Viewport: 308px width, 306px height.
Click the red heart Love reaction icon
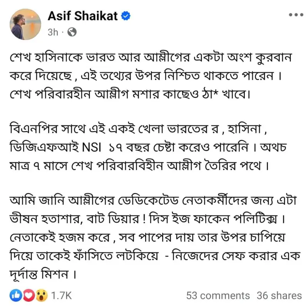tap(28, 295)
